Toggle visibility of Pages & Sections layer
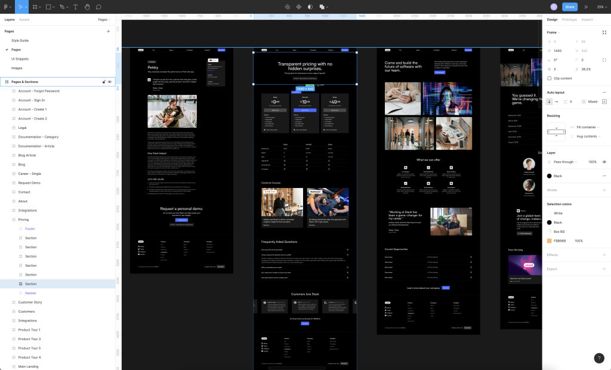This screenshot has height=370, width=611. (110, 82)
